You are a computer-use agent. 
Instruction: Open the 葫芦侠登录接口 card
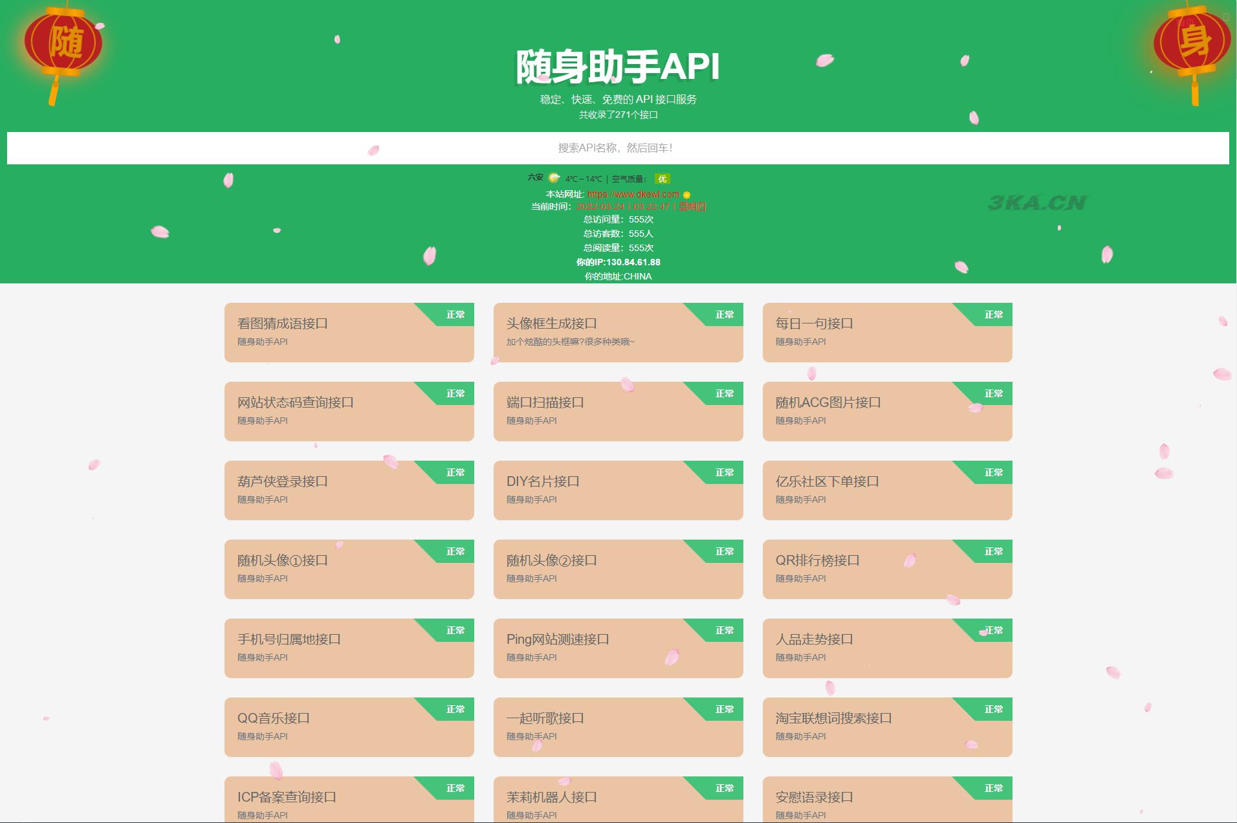coord(349,490)
